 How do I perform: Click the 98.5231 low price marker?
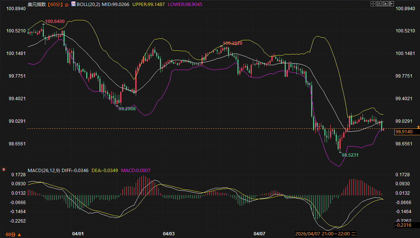350,155
